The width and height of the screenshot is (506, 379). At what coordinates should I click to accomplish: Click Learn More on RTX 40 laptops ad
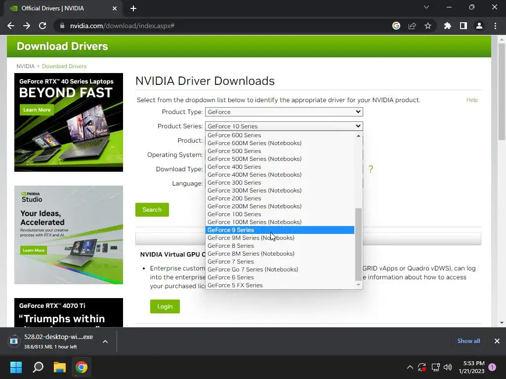click(37, 110)
